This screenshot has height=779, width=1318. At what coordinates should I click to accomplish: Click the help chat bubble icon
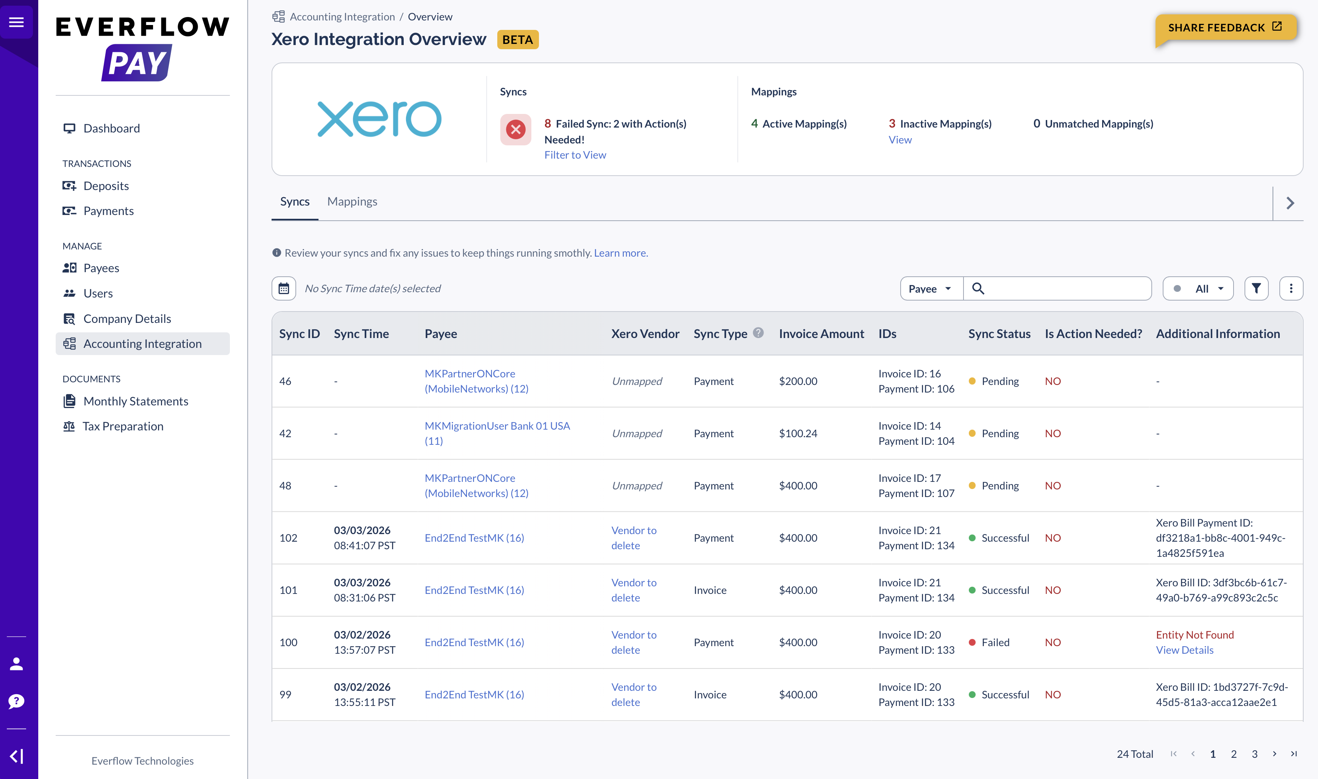(x=16, y=701)
